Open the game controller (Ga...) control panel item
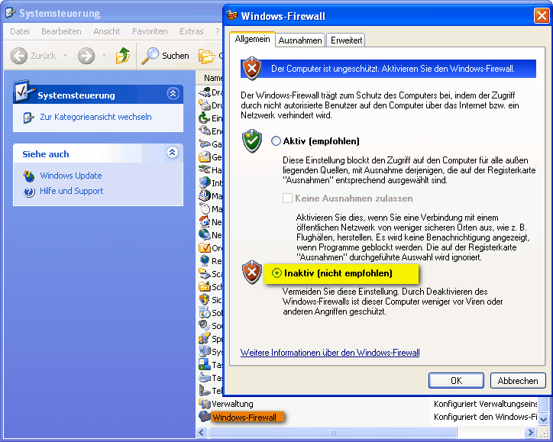Image resolution: width=553 pixels, height=442 pixels. pos(210,144)
